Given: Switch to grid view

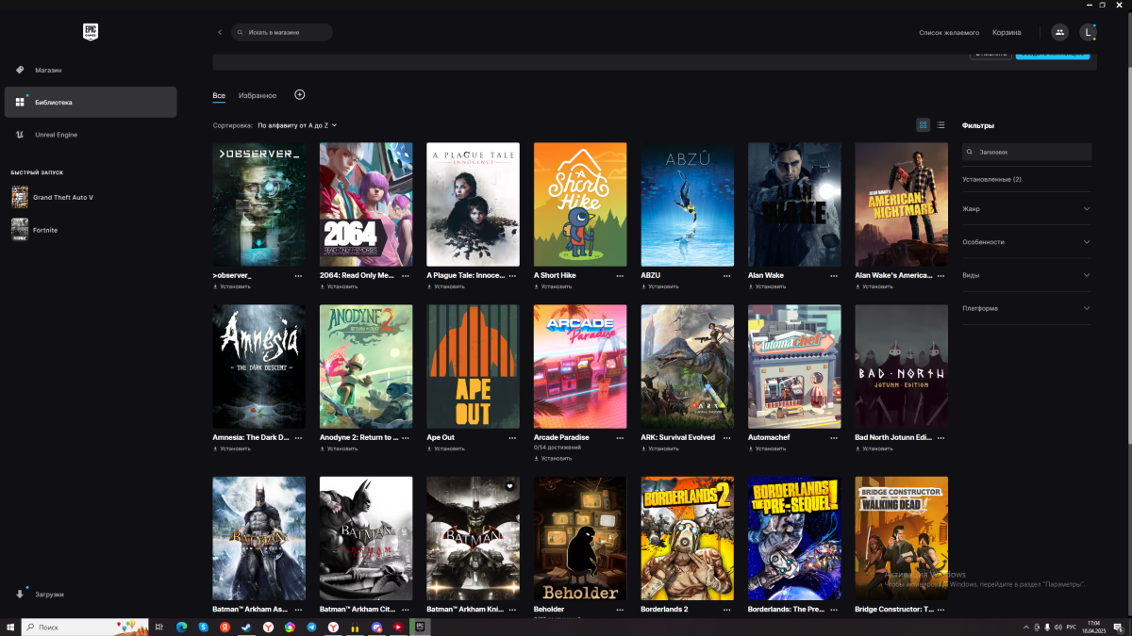Looking at the screenshot, I should (x=924, y=125).
